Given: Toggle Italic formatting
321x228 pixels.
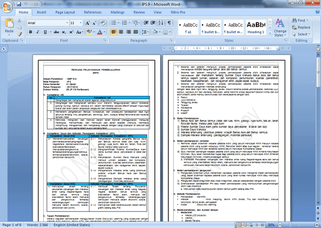Looking at the screenshot, I should [x=38, y=32].
